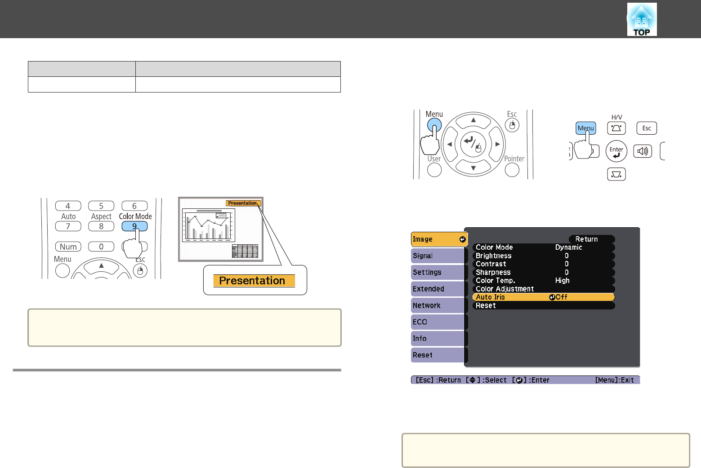Click the Return entry in Image menu

[591, 239]
